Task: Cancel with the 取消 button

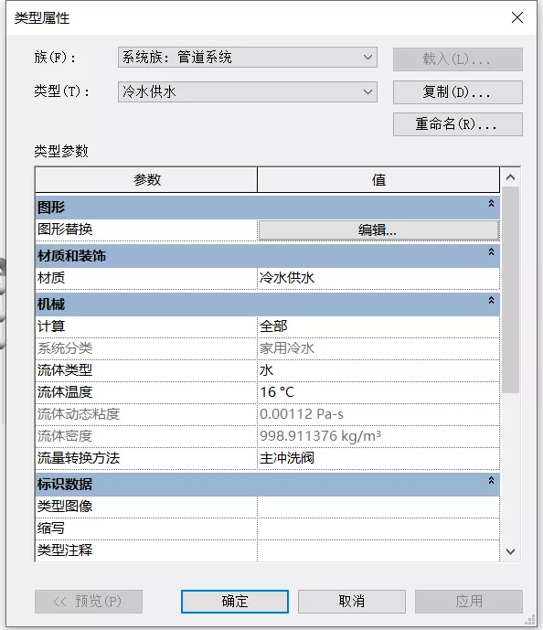Action: 352,602
